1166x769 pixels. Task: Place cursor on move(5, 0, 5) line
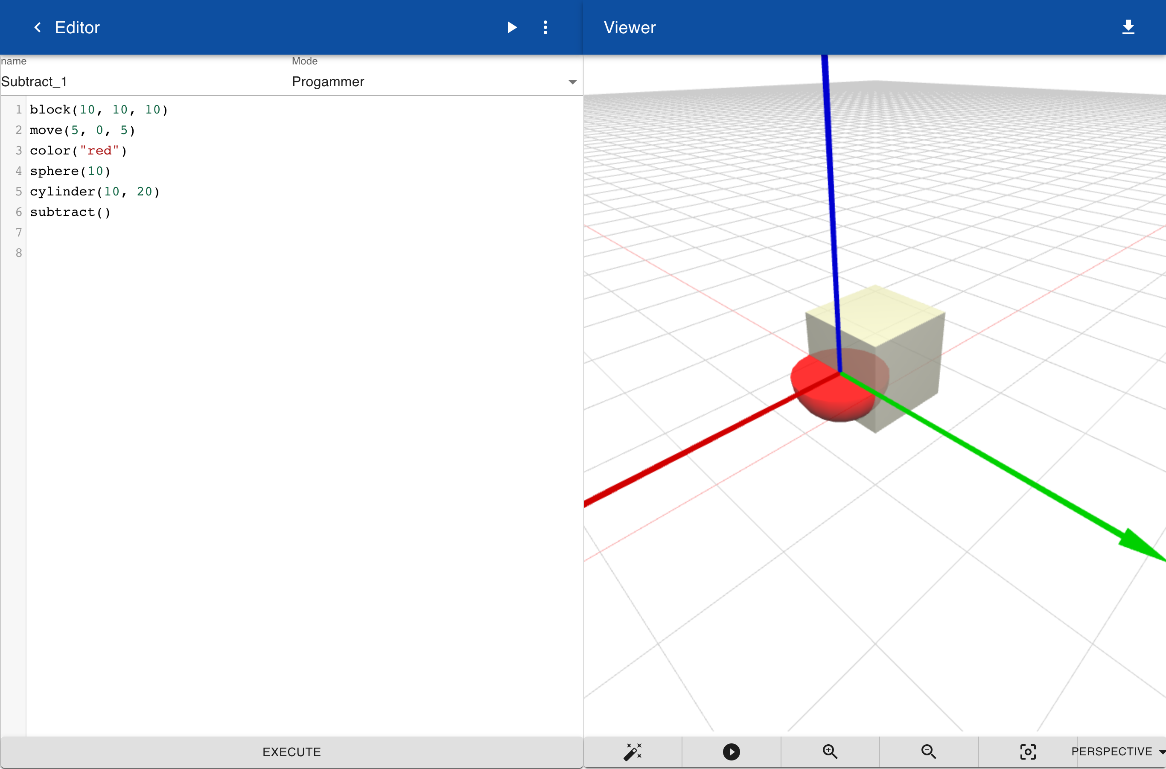(82, 130)
